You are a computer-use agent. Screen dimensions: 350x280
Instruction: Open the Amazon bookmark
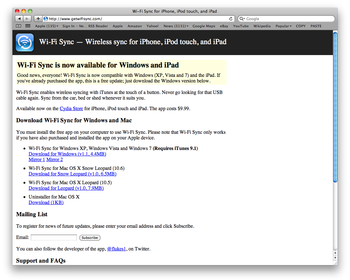(x=135, y=26)
